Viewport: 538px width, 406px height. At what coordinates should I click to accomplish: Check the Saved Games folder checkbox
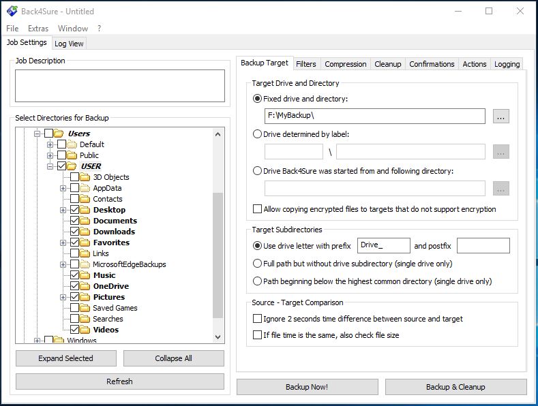[x=74, y=308]
